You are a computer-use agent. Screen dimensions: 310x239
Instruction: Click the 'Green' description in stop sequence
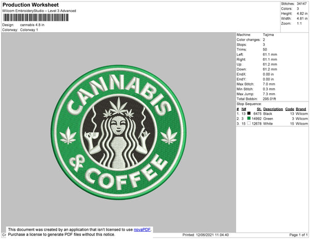tap(268, 118)
